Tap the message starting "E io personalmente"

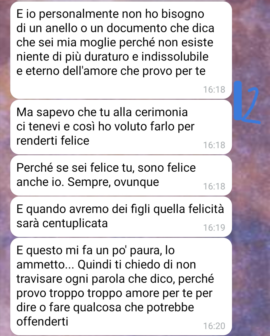point(121,50)
